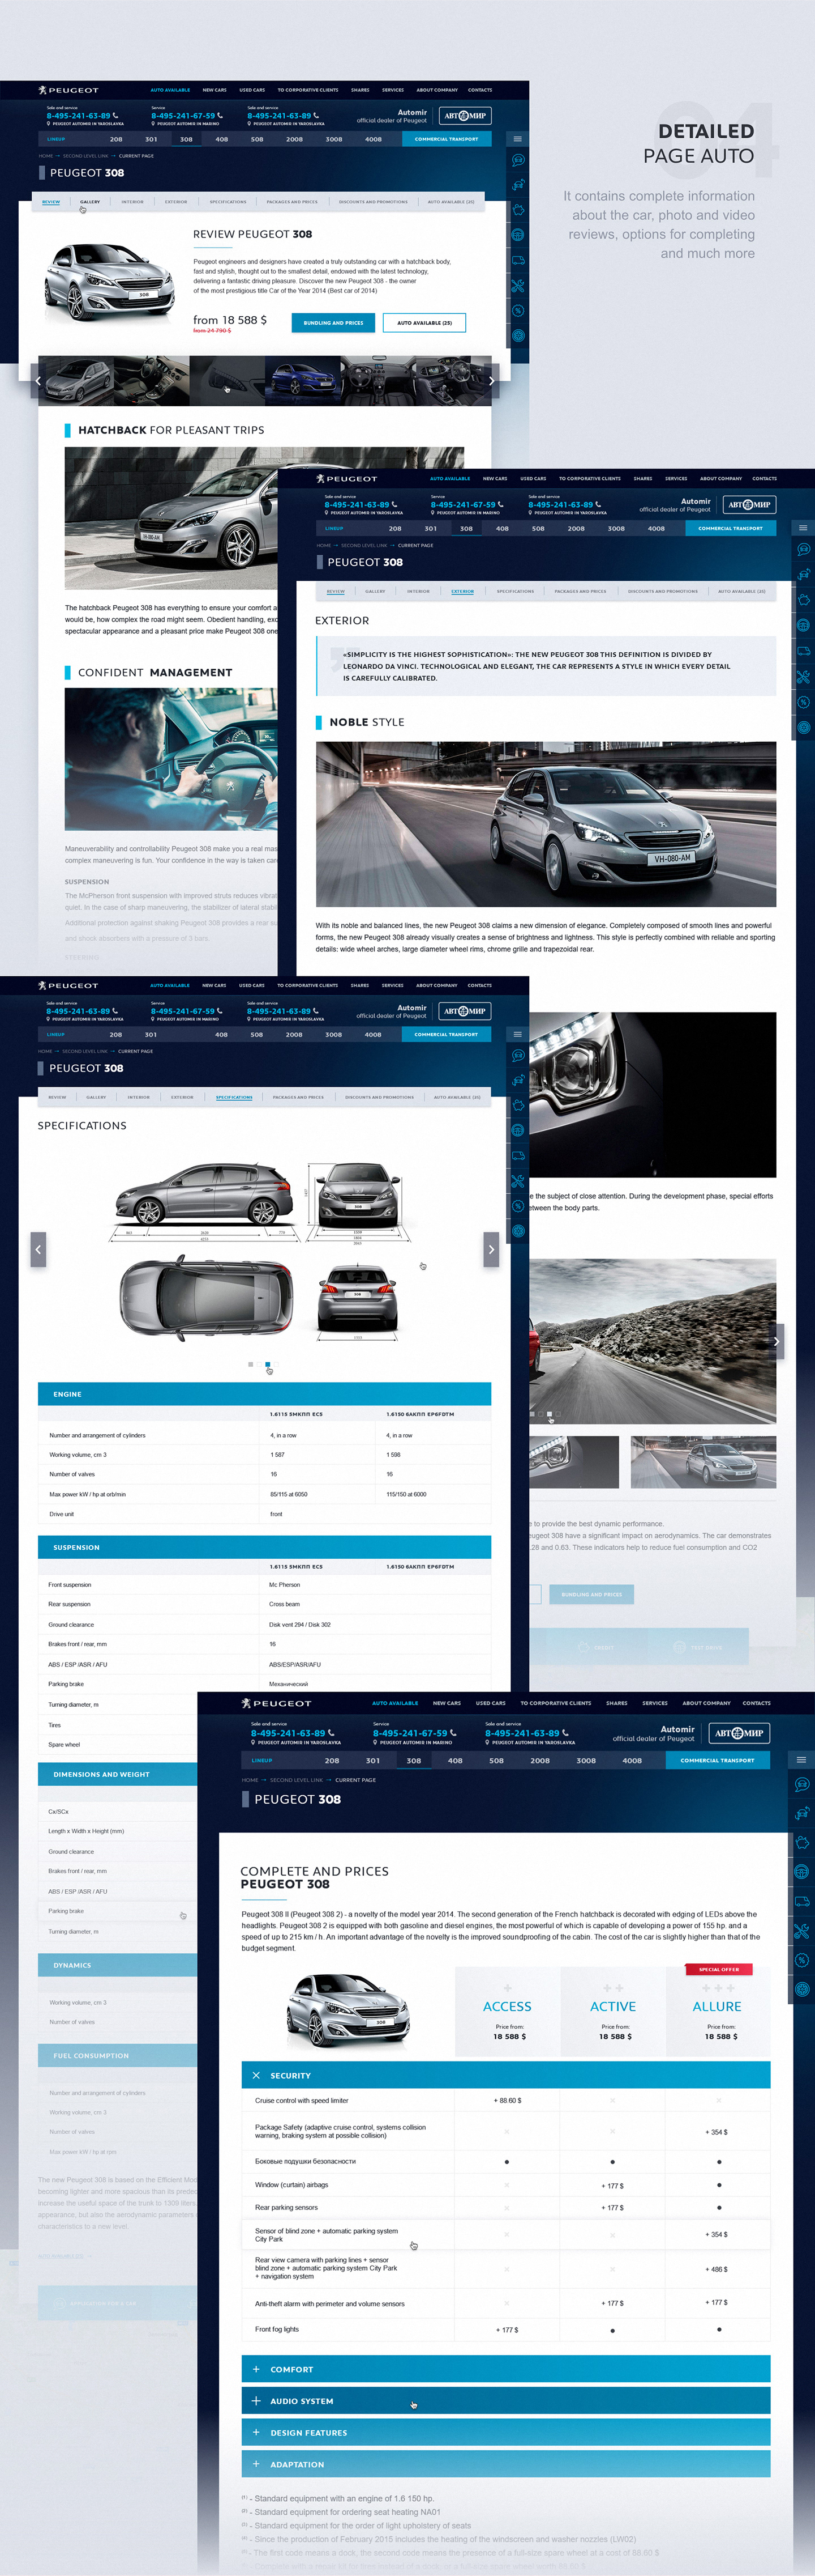Open Packages and Prices tab on Review page
815x2576 pixels.
pyautogui.click(x=291, y=202)
